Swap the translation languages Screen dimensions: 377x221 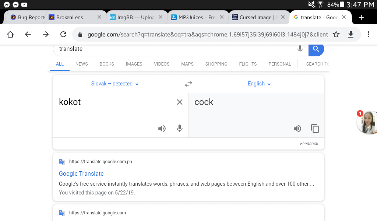[x=188, y=84]
